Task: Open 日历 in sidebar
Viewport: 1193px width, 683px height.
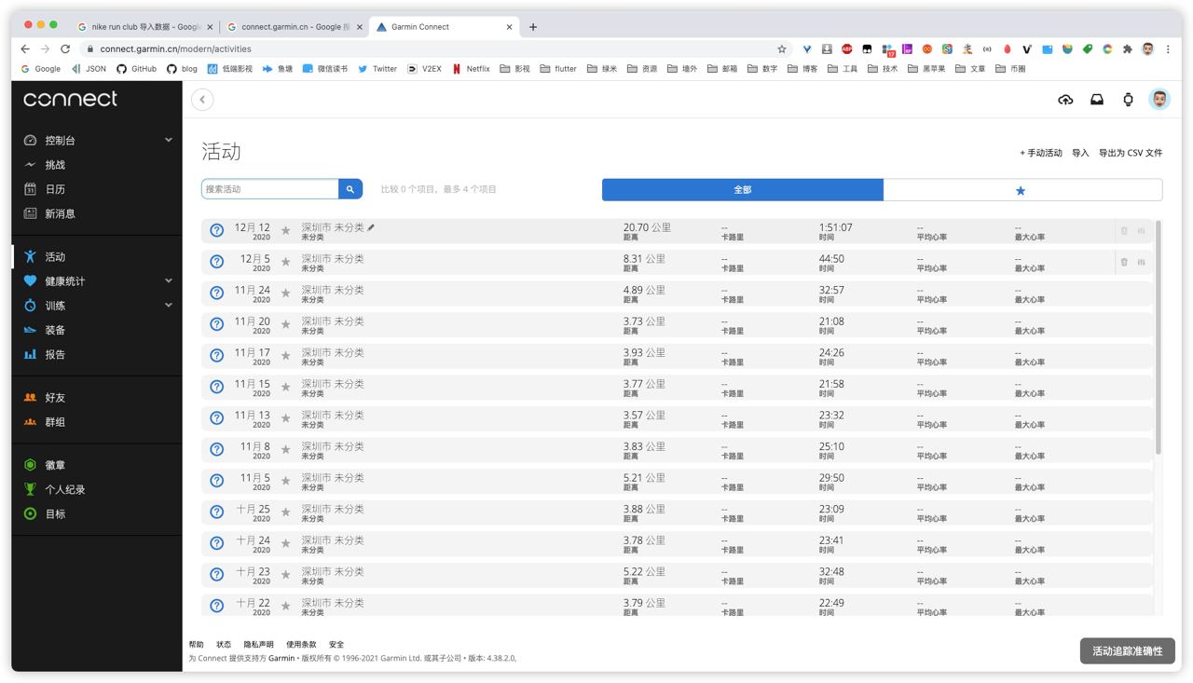Action: tap(55, 189)
